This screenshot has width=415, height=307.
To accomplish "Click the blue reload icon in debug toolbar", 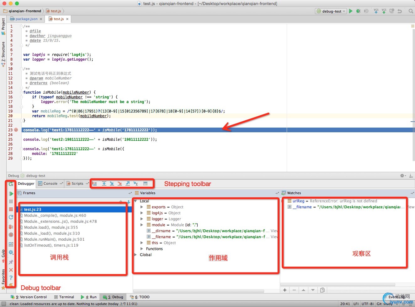I will (x=11, y=217).
